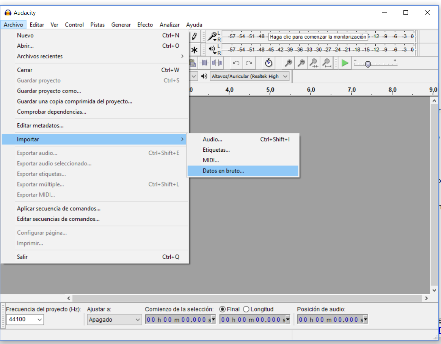This screenshot has height=344, width=441.
Task: Click the Paste clipboard toolbar icon
Action: click(193, 63)
